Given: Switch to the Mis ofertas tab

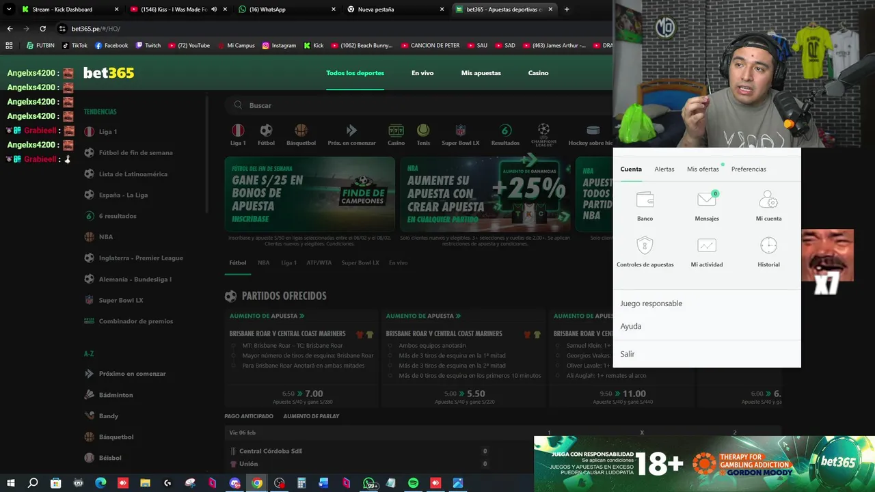Looking at the screenshot, I should pos(703,169).
